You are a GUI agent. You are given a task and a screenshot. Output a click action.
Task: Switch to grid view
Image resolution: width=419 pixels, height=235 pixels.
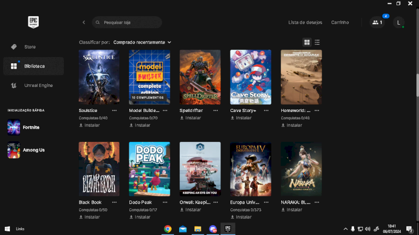point(307,42)
